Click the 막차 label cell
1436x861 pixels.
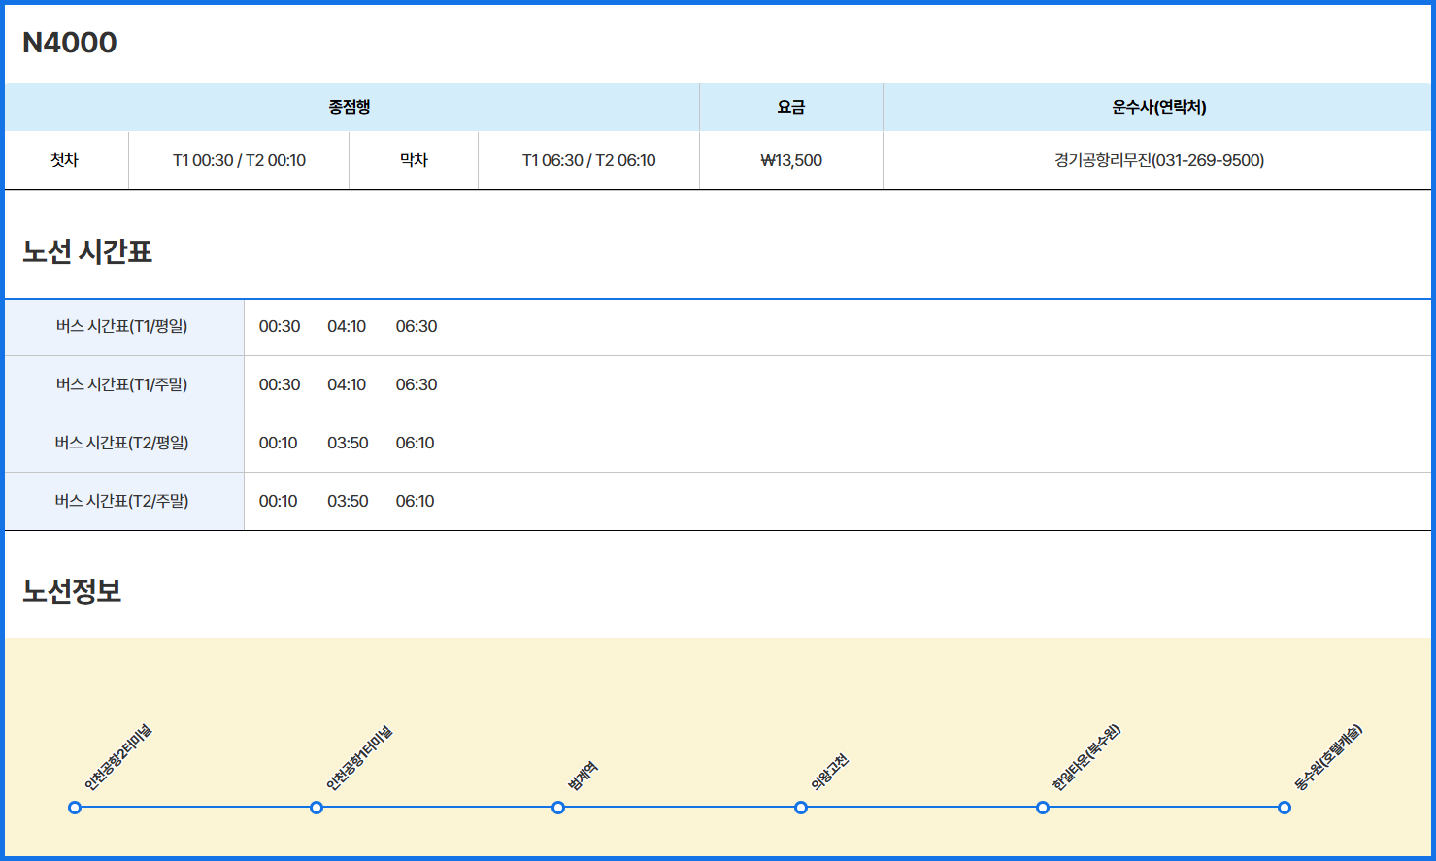pos(415,160)
